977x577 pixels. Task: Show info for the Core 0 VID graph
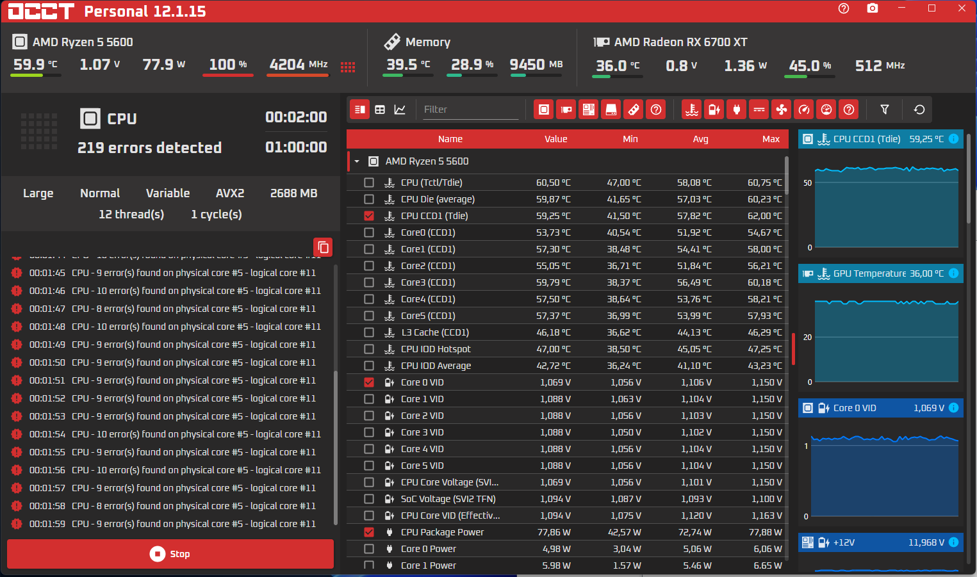[953, 408]
